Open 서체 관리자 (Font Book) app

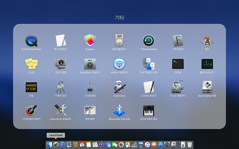[178, 40]
